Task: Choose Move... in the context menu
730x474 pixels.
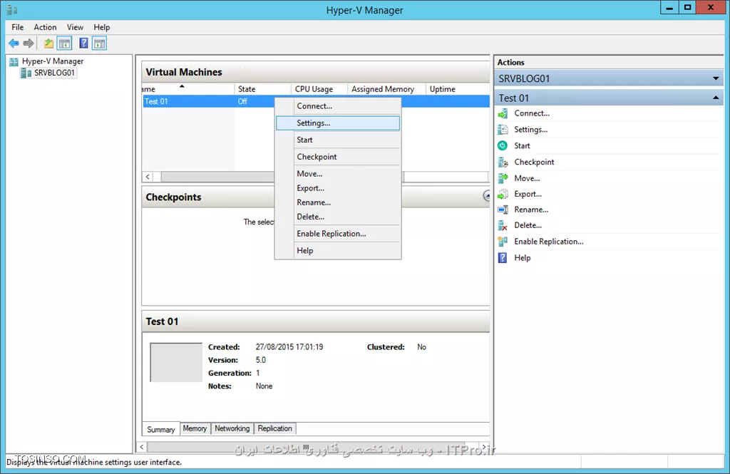Action: [x=337, y=174]
